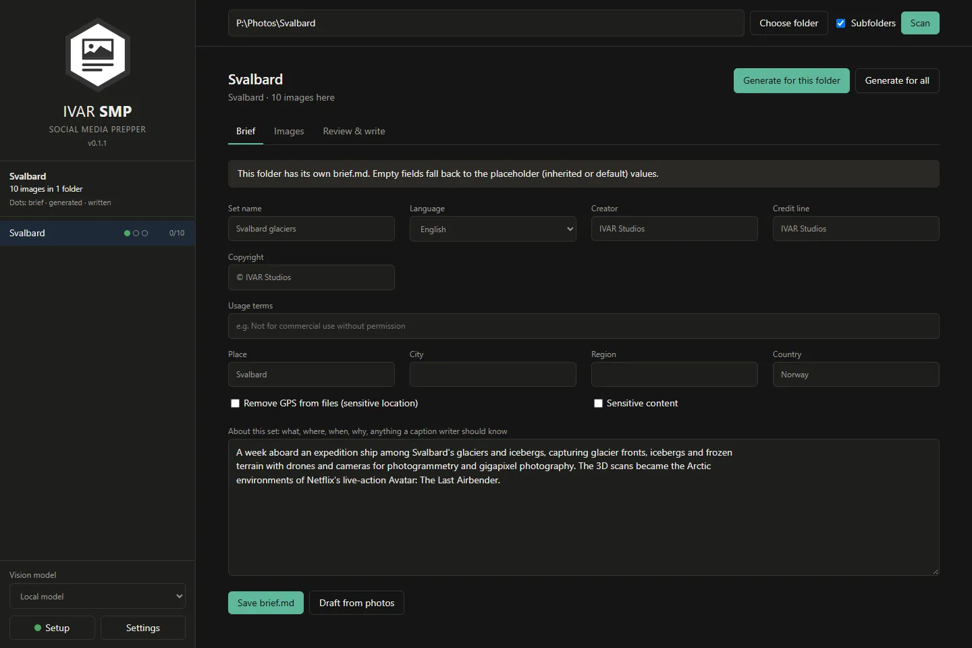
Task: Edit the Country field
Action: pyautogui.click(x=856, y=375)
